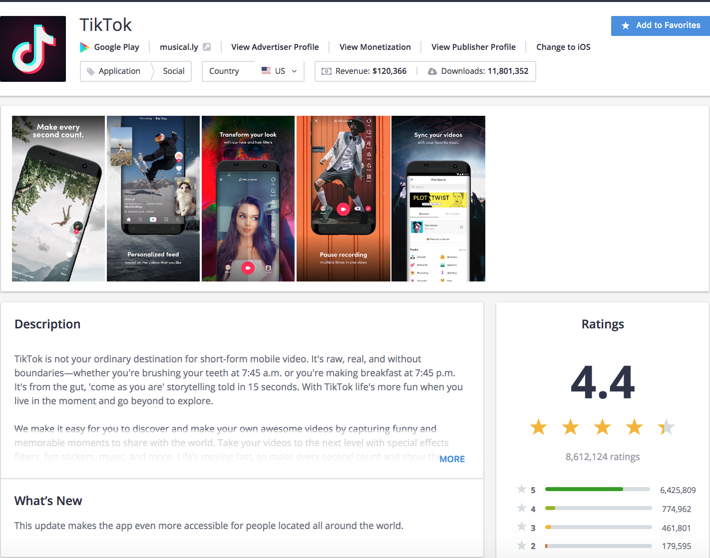Click the Description heading
The width and height of the screenshot is (710, 558).
[47, 324]
